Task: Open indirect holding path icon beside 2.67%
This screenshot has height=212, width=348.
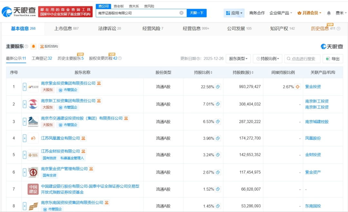Action: (x=297, y=87)
